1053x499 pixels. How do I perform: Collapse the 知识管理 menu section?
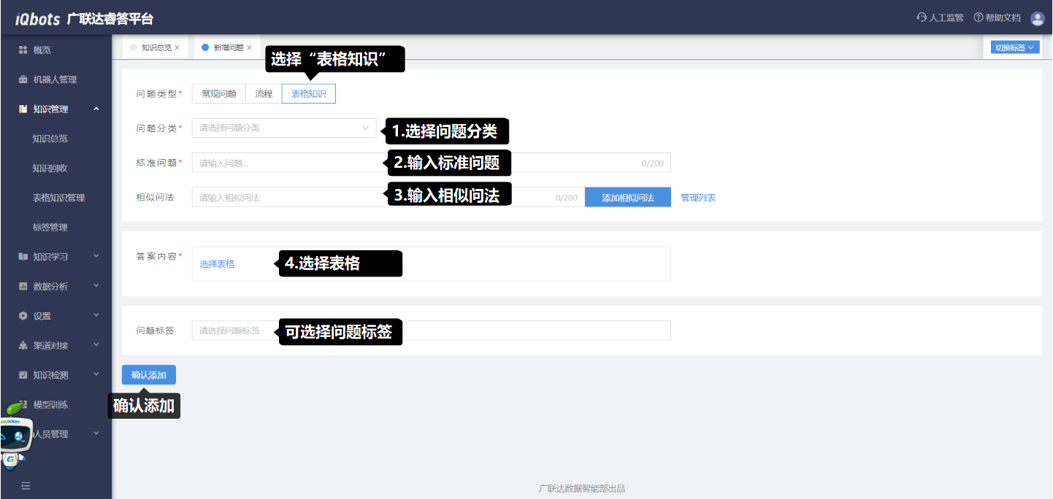coord(96,109)
